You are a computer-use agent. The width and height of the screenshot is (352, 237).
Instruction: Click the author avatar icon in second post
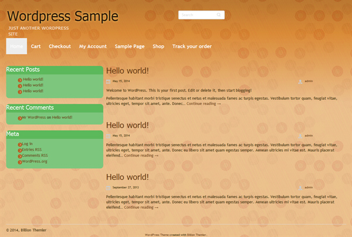coord(300,136)
